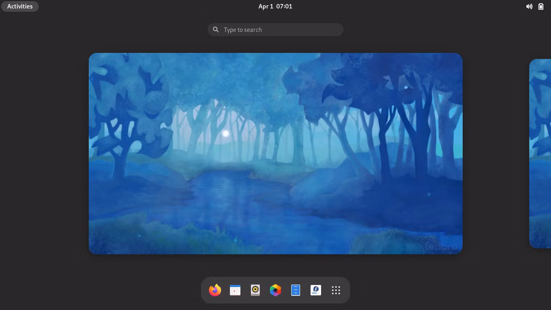Open the Files manager from the dash
The width and height of the screenshot is (551, 310).
coord(296,290)
